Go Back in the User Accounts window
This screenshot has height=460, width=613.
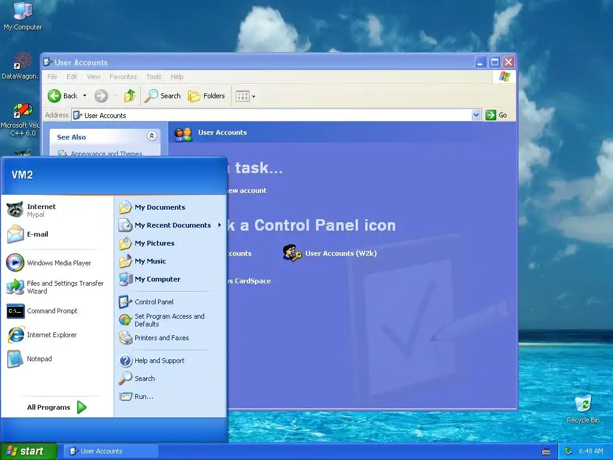tap(62, 96)
